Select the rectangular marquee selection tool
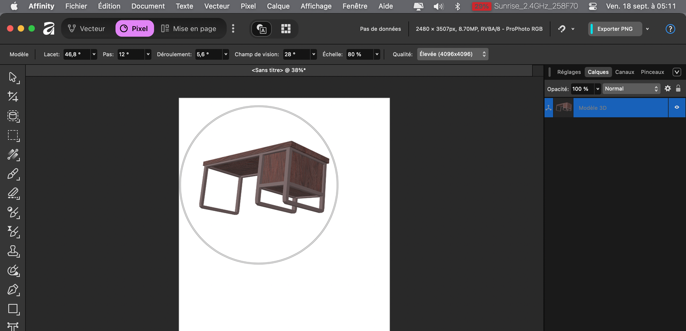The width and height of the screenshot is (686, 331). click(13, 135)
